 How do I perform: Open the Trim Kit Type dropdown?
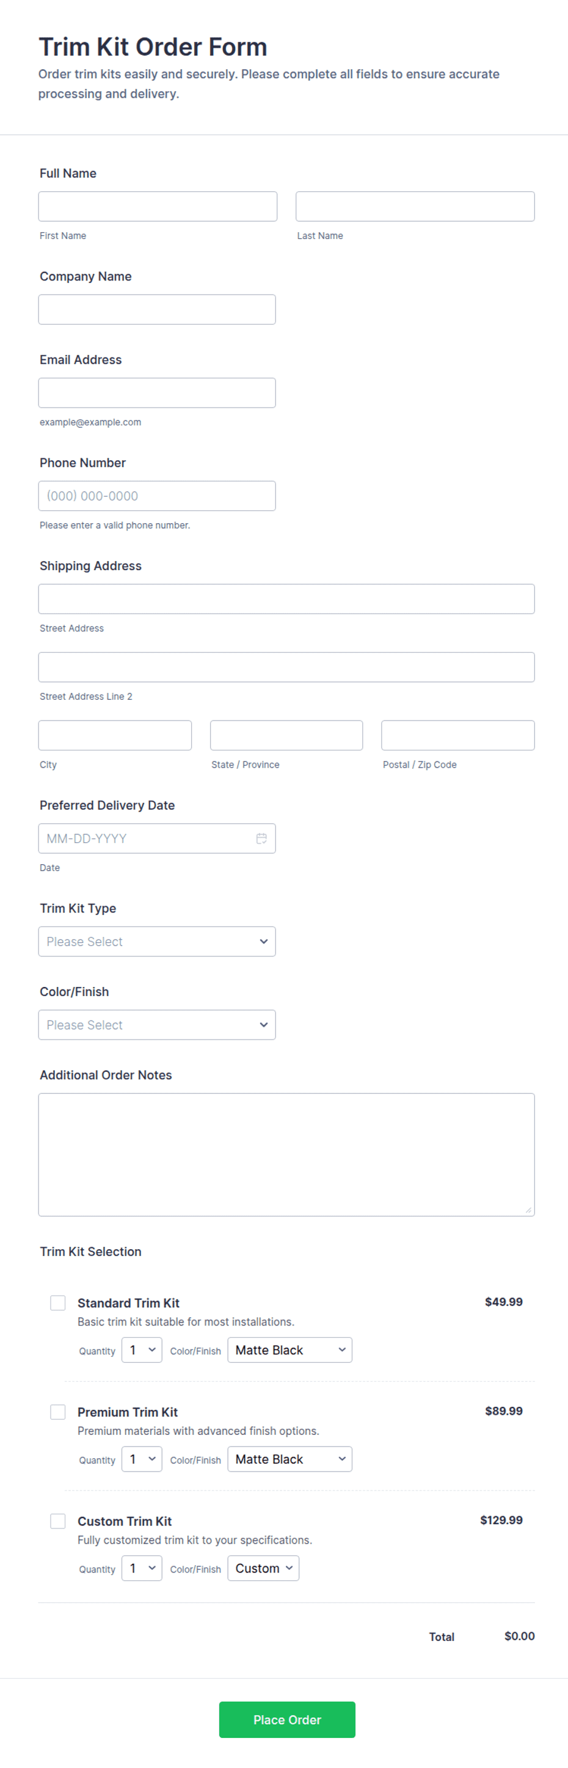pyautogui.click(x=157, y=942)
